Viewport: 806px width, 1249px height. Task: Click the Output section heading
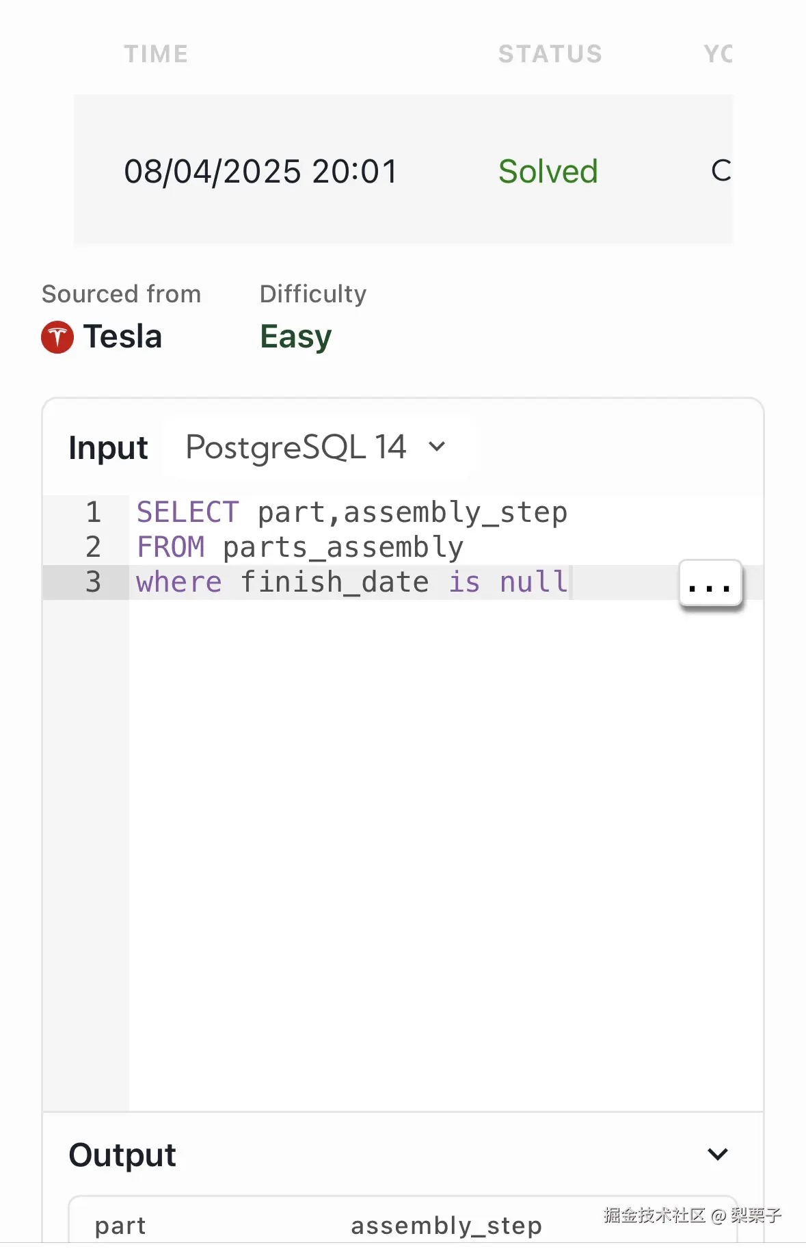[x=122, y=1155]
